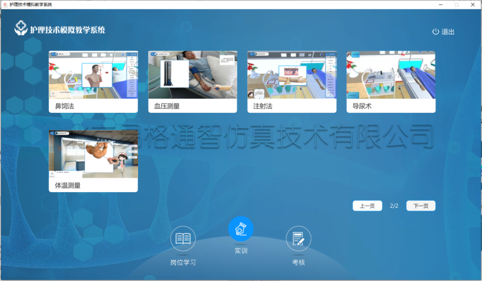
Task: Open the 血压测量 training thumbnail
Action: click(192, 74)
